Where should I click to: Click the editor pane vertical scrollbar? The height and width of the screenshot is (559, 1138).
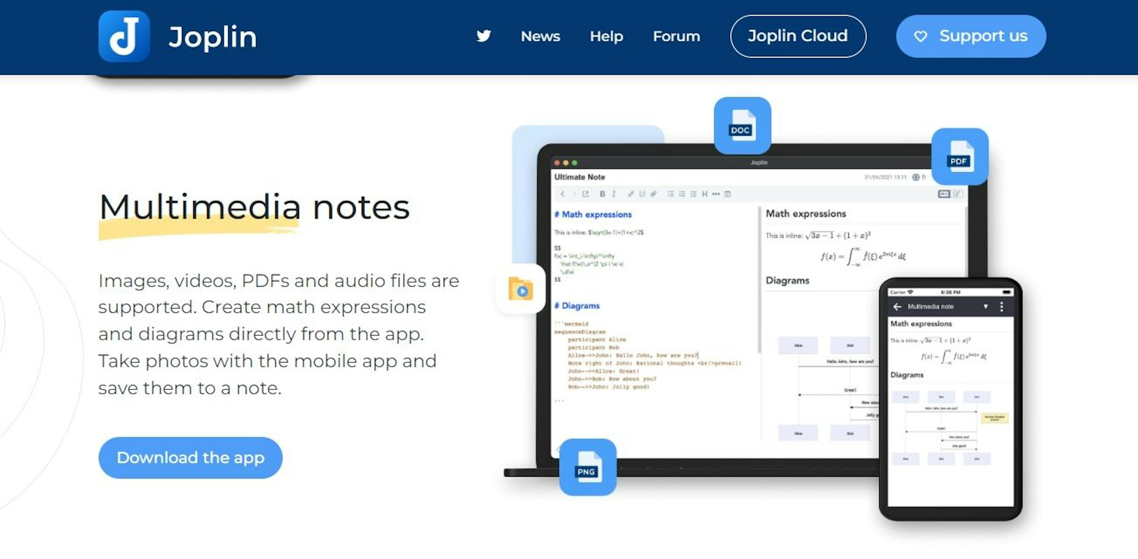click(x=759, y=280)
